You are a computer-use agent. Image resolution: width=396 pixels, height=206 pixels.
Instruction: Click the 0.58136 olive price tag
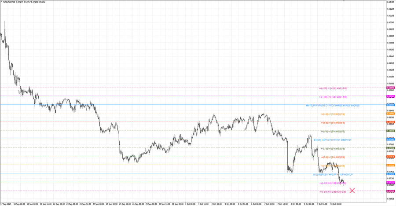point(390,131)
